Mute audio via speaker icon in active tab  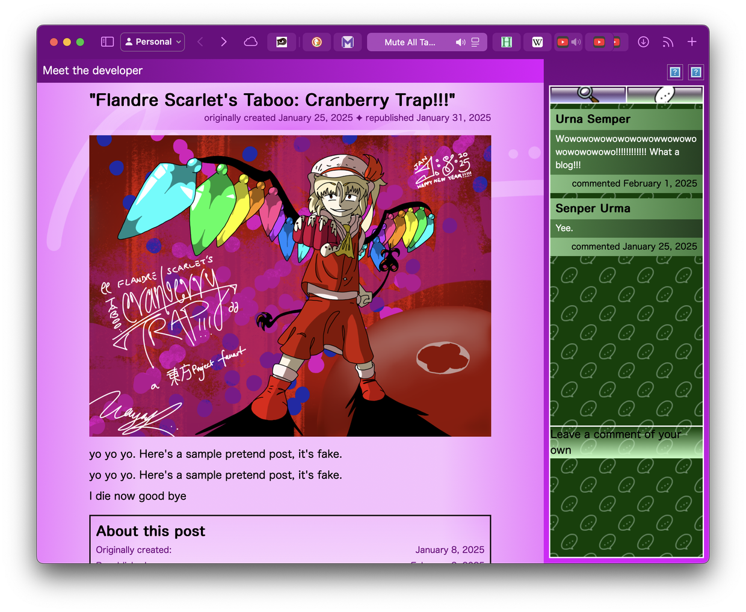460,42
